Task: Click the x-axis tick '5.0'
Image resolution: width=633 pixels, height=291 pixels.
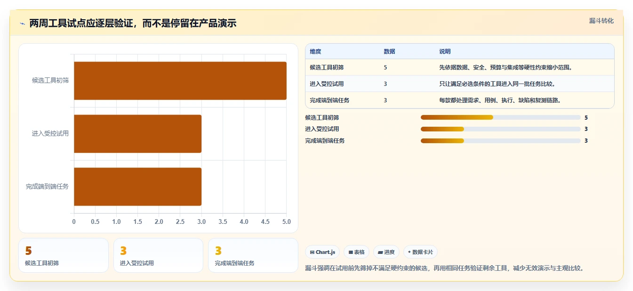Action: 286,222
